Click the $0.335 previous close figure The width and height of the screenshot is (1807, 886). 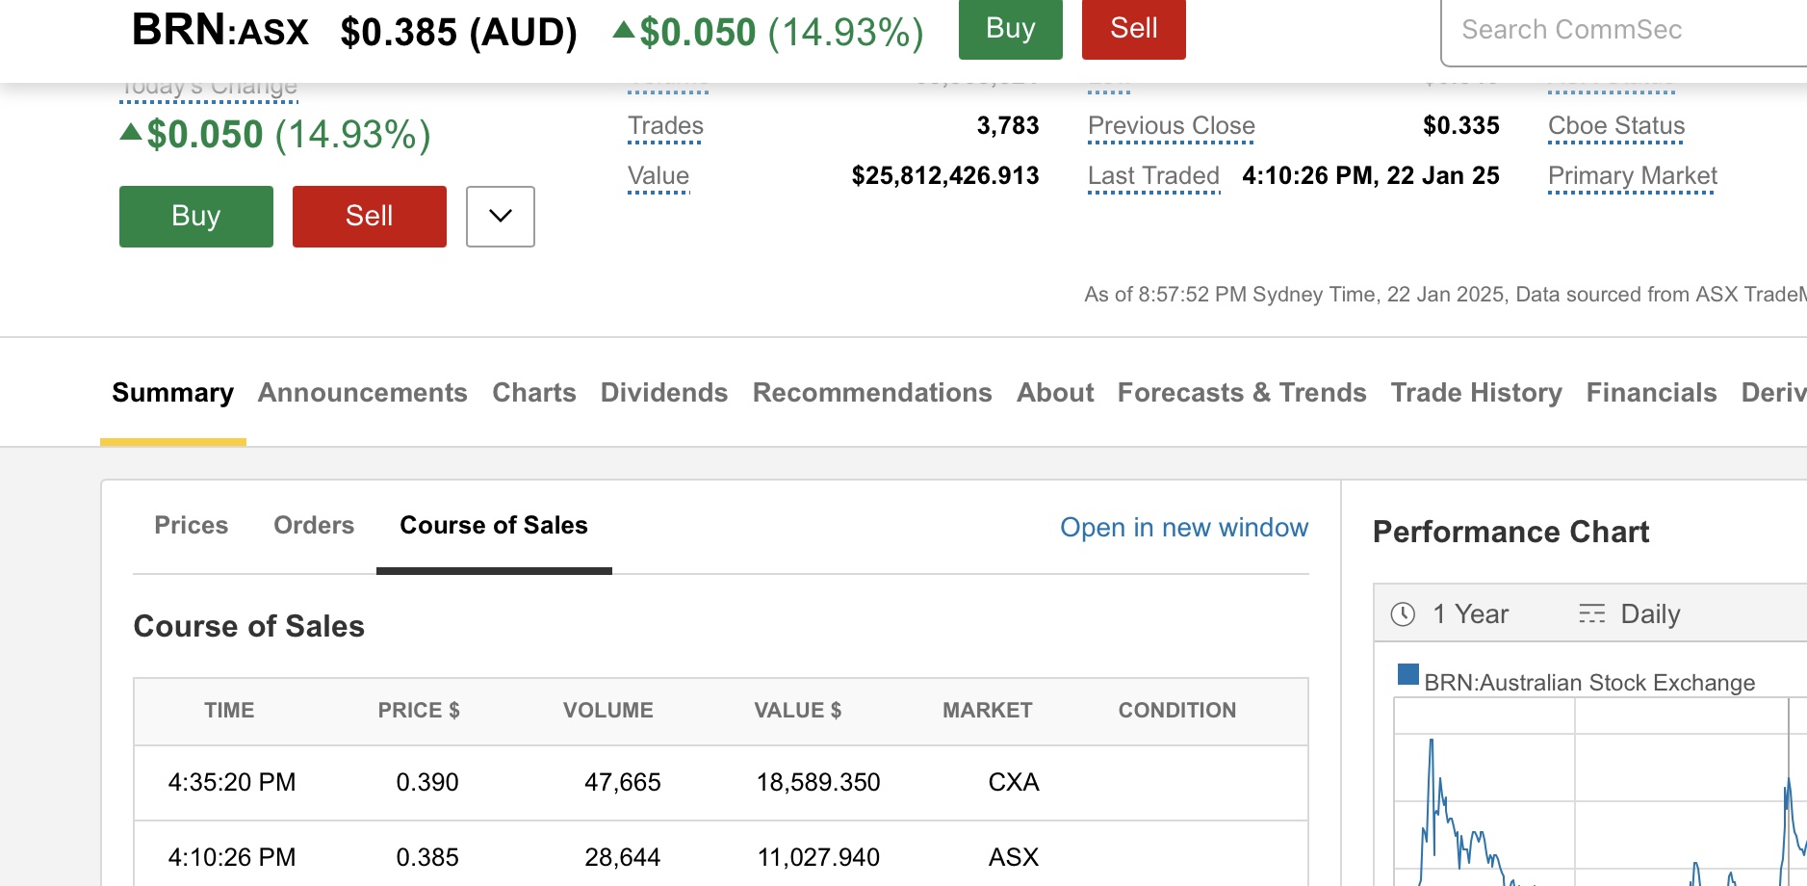pyautogui.click(x=1461, y=126)
